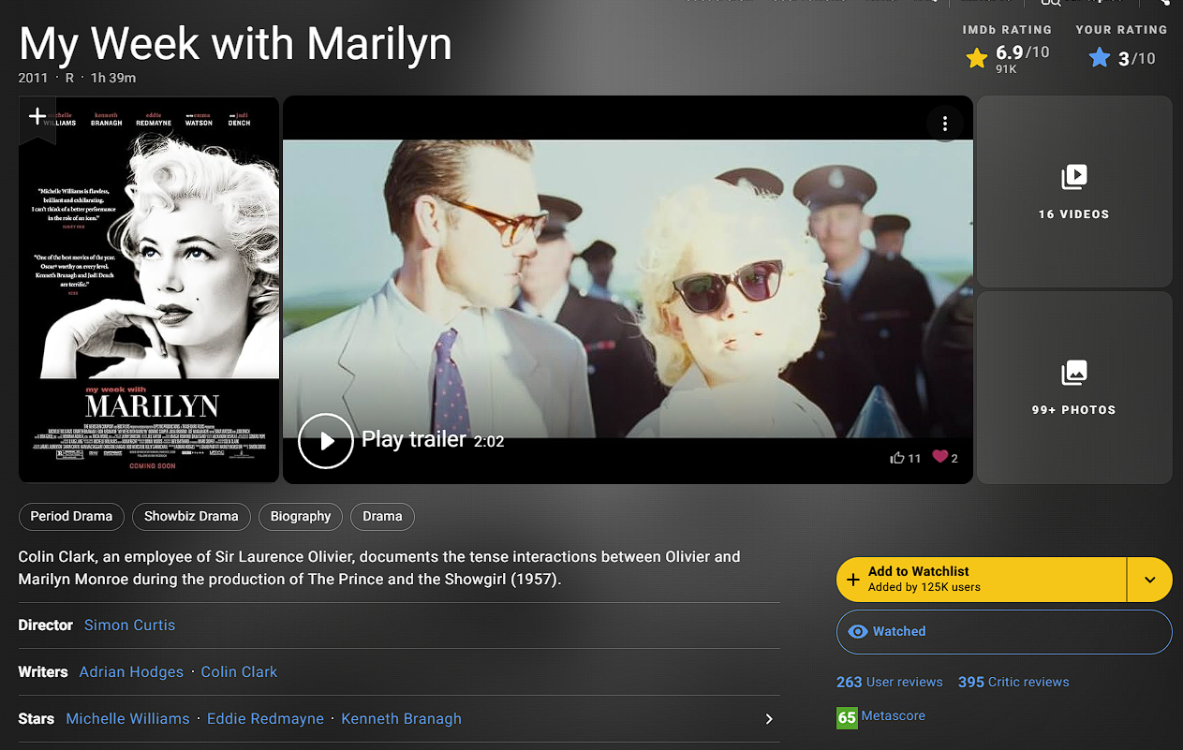
Task: View the 263 User reviews
Action: [x=890, y=682]
